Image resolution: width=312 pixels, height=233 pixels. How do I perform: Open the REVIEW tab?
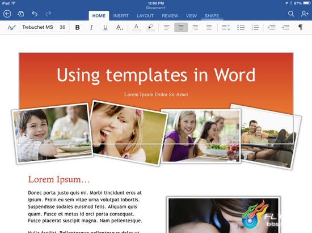pos(170,16)
